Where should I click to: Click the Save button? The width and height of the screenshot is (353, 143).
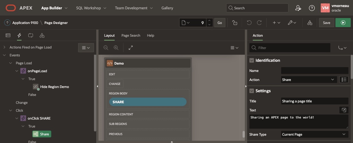326,23
